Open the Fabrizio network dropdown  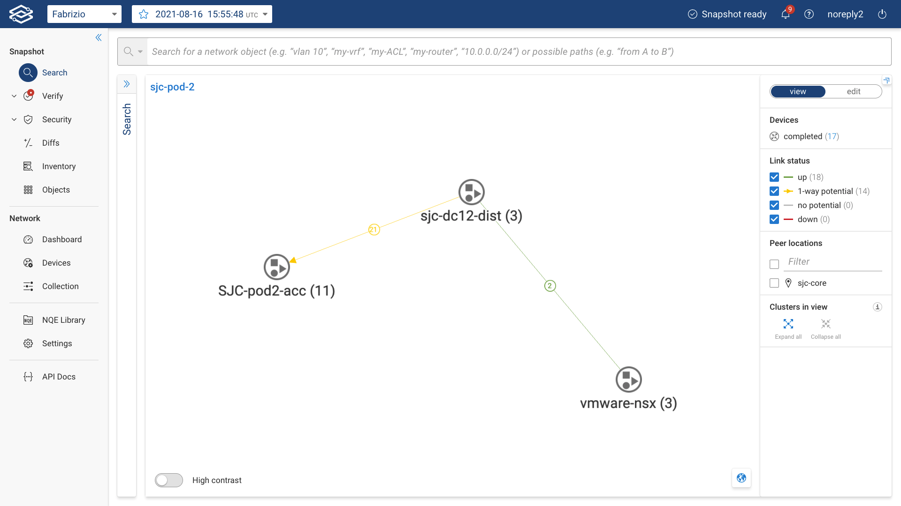point(84,14)
